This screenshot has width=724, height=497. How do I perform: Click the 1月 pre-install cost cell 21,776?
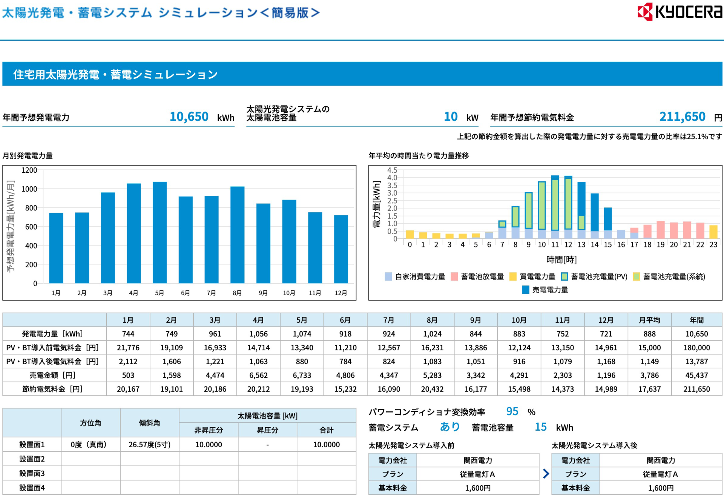[x=128, y=348]
